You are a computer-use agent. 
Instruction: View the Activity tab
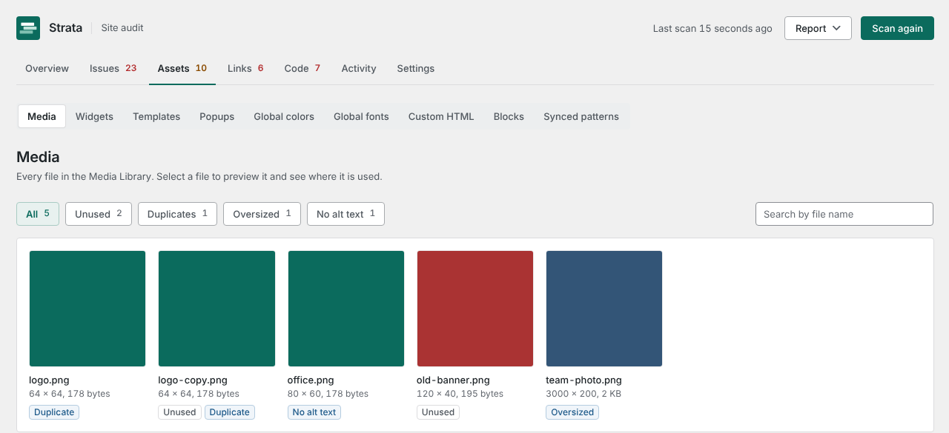pos(359,68)
